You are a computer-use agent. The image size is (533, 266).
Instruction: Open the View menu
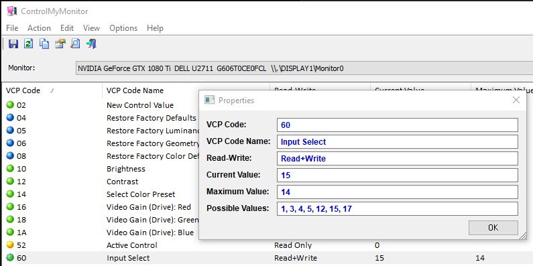pyautogui.click(x=91, y=28)
